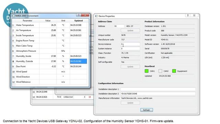Viewport: 220px width, 124px height.
Task: Select the Humidity, Inside row
Action: click(49, 56)
